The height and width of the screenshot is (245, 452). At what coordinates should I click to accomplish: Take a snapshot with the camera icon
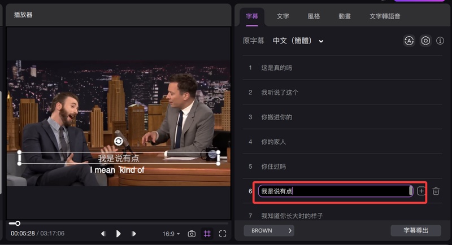(192, 234)
